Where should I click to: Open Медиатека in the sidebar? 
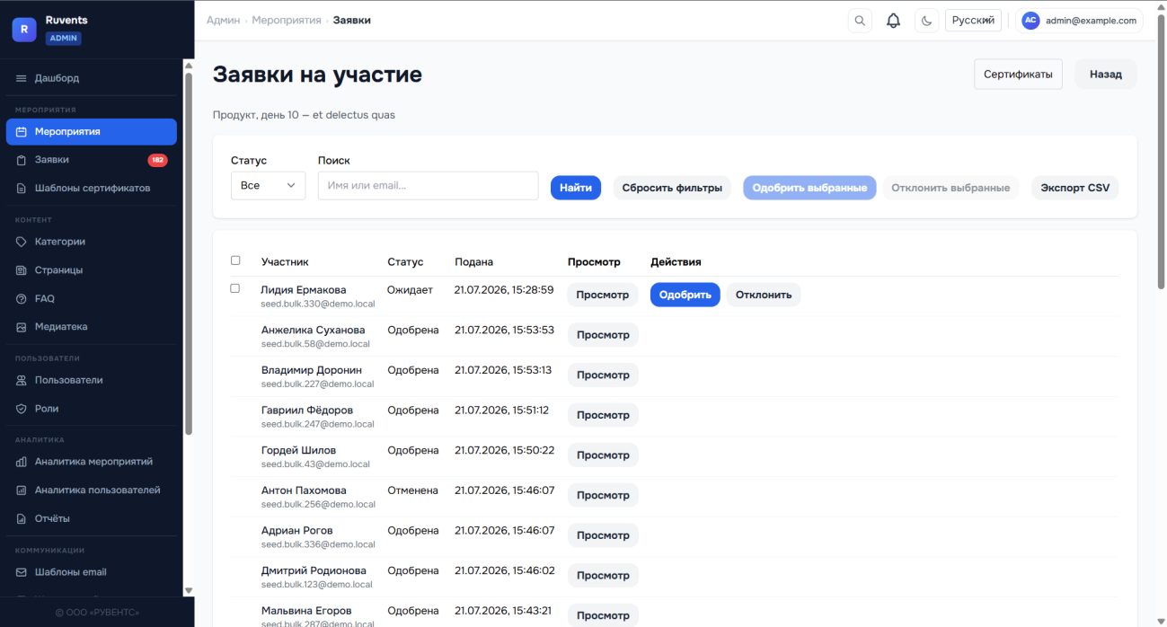[92, 327]
